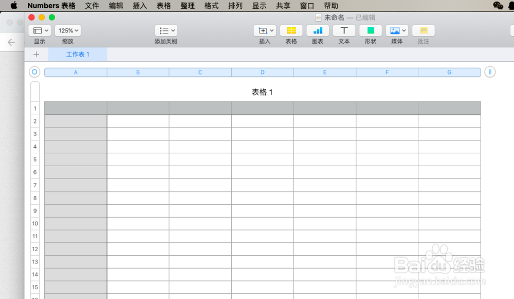Insert a text box via the 文本 icon
The image size is (514, 299).
click(x=344, y=31)
